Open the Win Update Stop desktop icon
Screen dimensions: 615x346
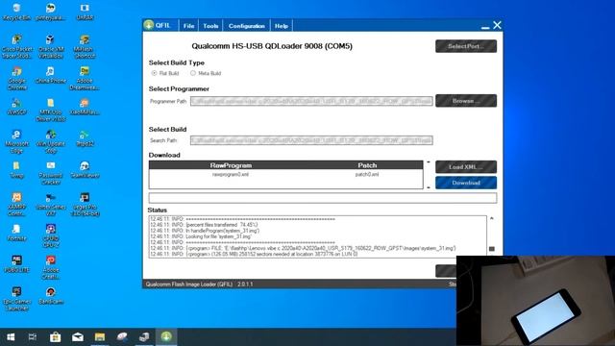click(51, 141)
